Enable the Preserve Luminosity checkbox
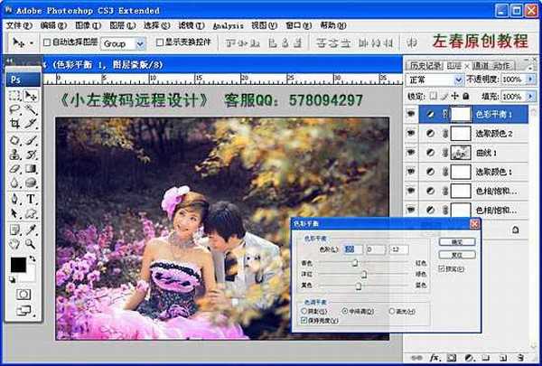 (304, 321)
